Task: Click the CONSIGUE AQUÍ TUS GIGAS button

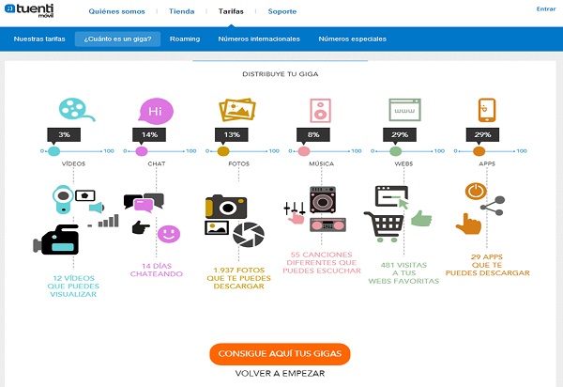Action: pyautogui.click(x=280, y=353)
